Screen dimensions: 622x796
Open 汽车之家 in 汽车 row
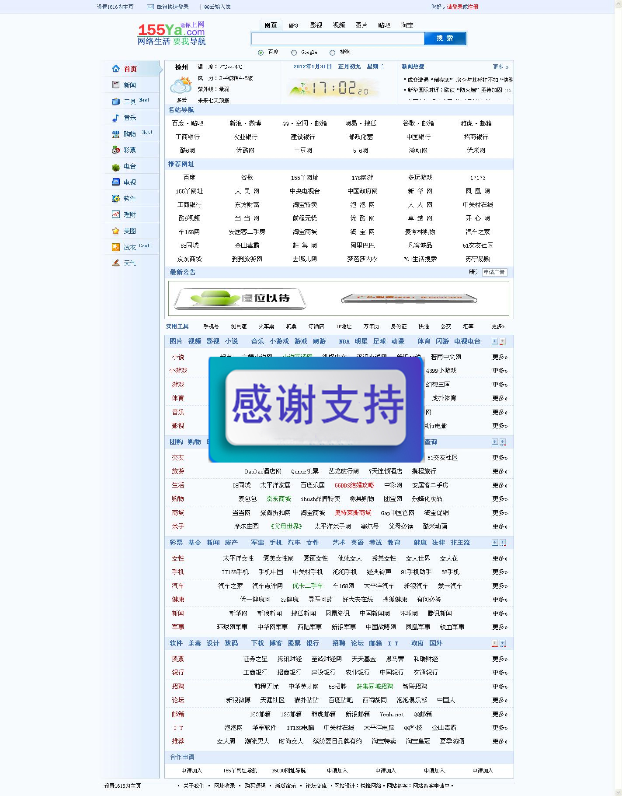[x=230, y=586]
